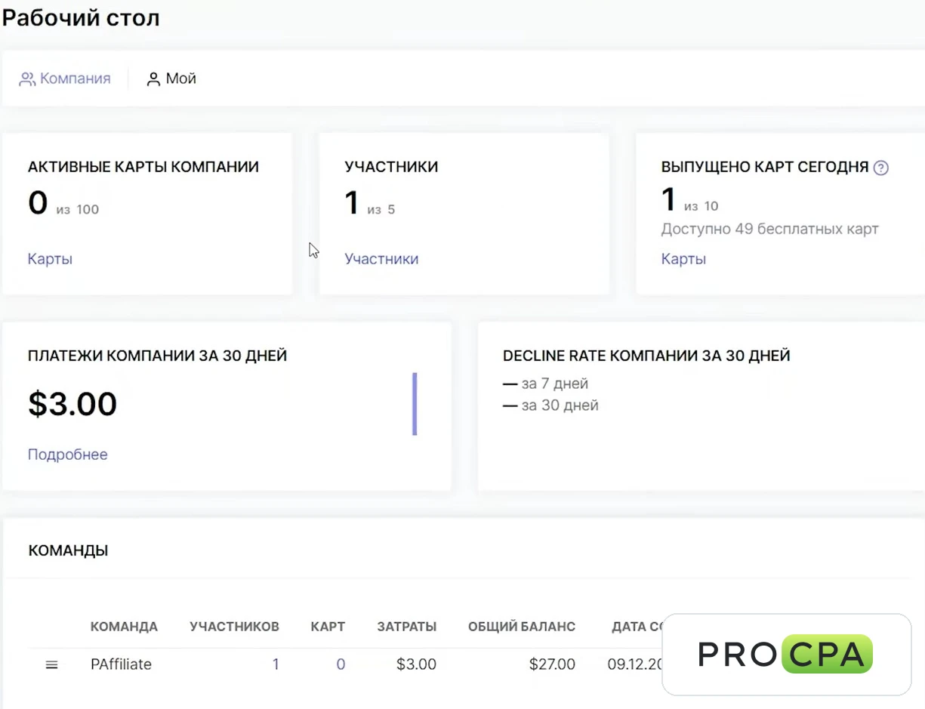Click the Общий баланс column header

pyautogui.click(x=522, y=627)
